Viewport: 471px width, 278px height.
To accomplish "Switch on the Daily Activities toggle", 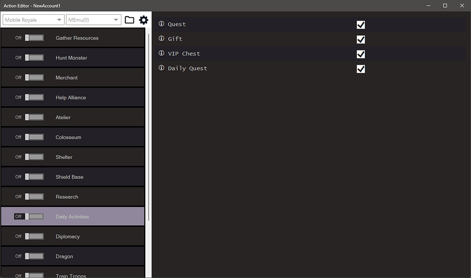I will 34,217.
